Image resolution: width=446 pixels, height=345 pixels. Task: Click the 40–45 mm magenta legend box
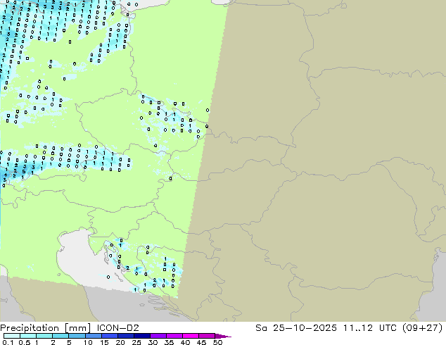(x=191, y=336)
